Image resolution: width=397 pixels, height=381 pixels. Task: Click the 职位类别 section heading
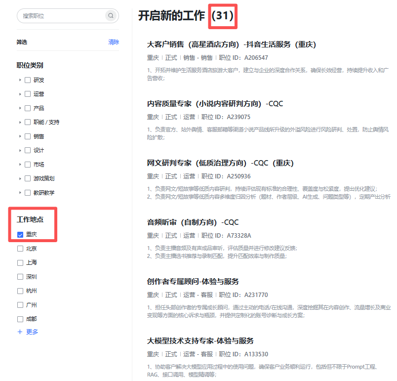(30, 65)
